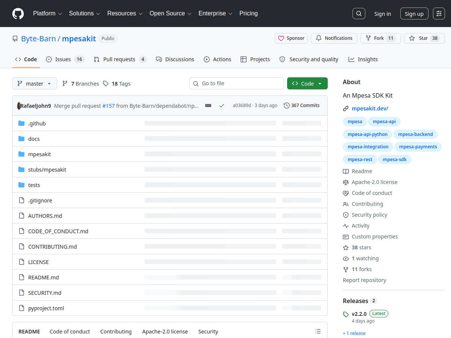View the 367 Commits history

point(301,106)
